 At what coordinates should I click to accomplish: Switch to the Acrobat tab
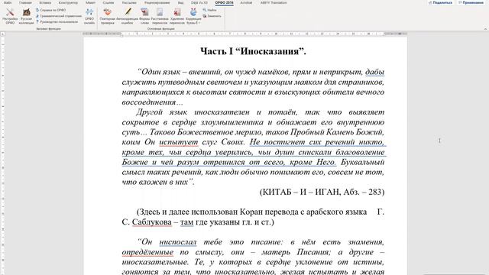click(246, 2)
